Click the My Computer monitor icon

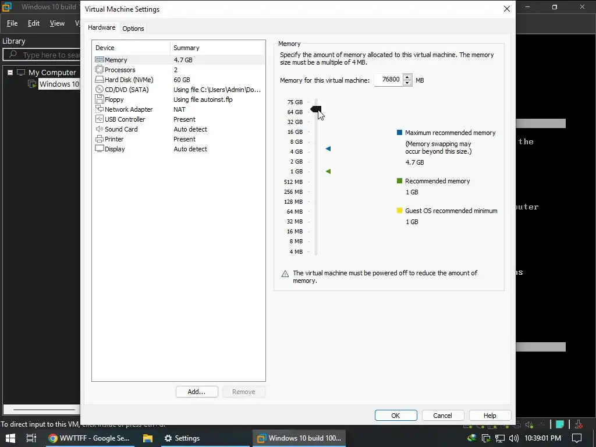pyautogui.click(x=21, y=72)
